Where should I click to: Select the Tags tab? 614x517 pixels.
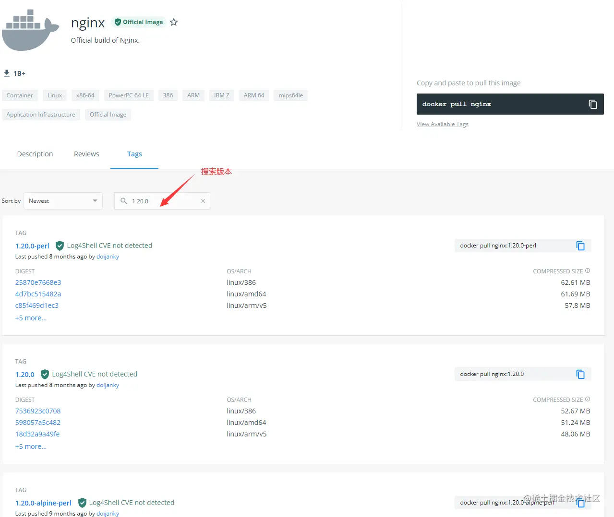click(134, 154)
